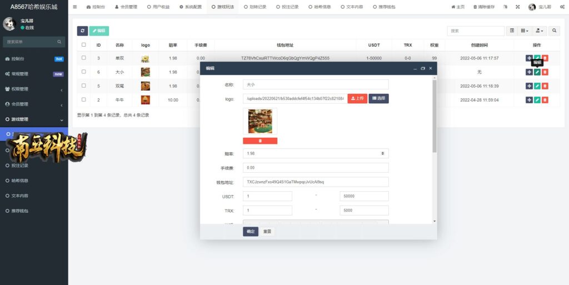Image resolution: width=569 pixels, height=285 pixels.
Task: Open 推荐钱包 in the sidebar
Action: pos(34,211)
